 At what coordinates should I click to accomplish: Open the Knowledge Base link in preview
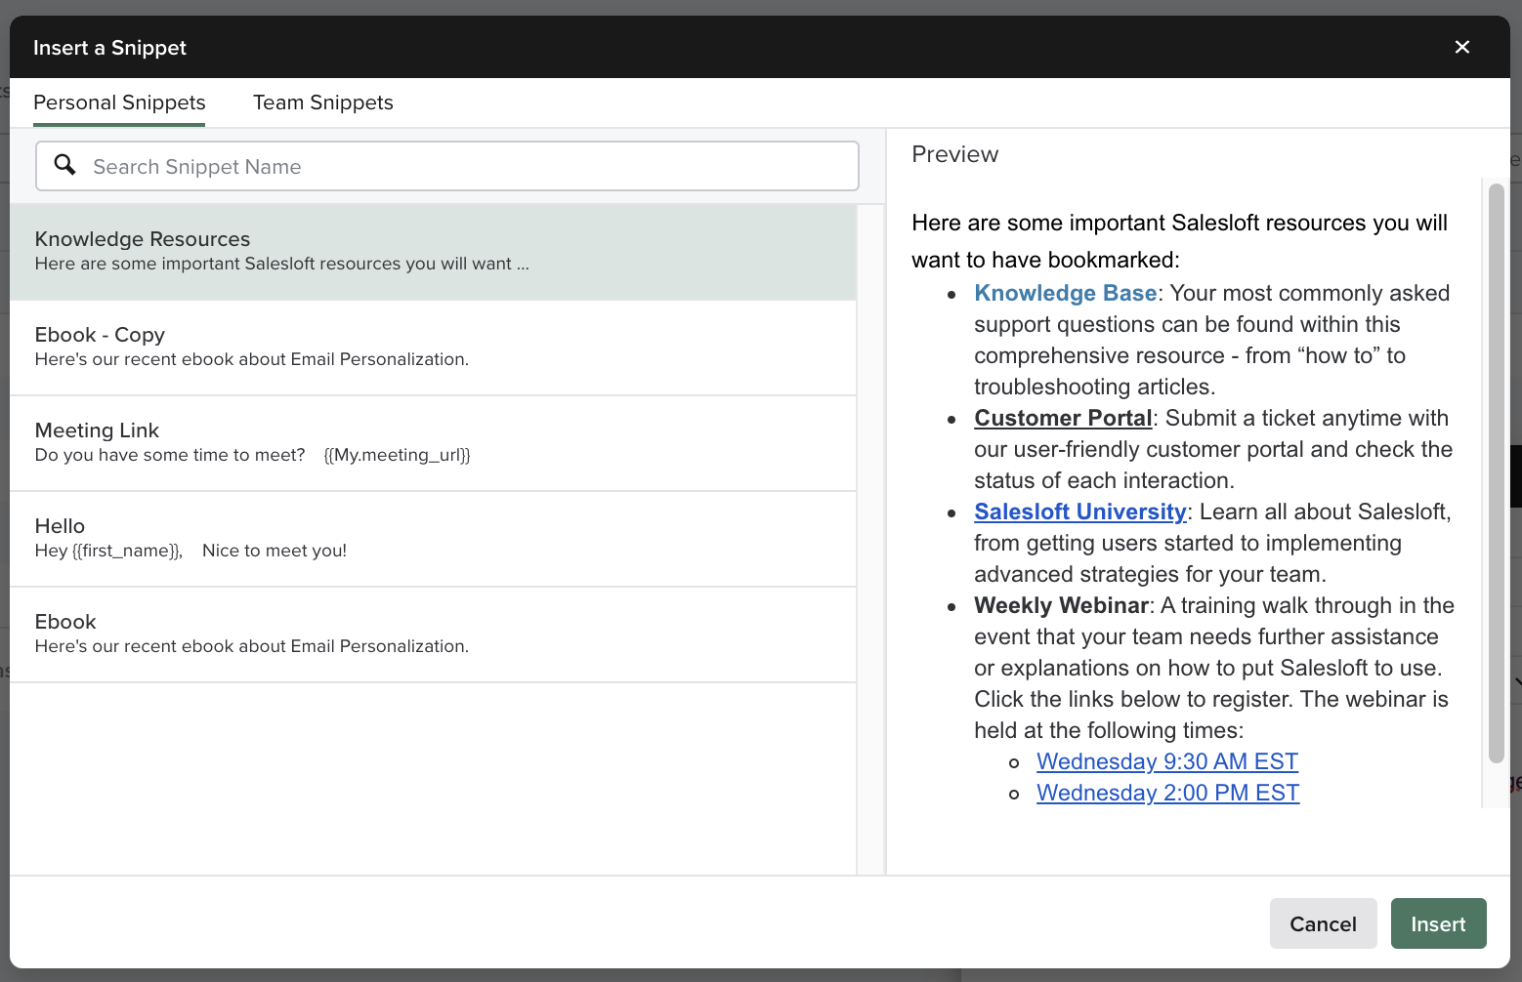click(x=1065, y=294)
